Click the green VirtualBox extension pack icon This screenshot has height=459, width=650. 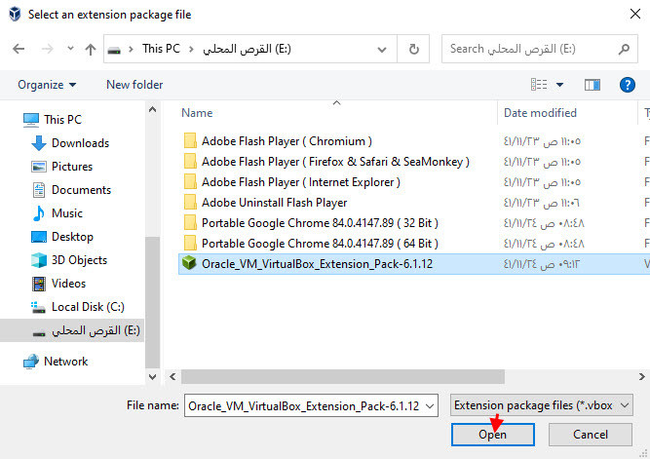pos(189,263)
